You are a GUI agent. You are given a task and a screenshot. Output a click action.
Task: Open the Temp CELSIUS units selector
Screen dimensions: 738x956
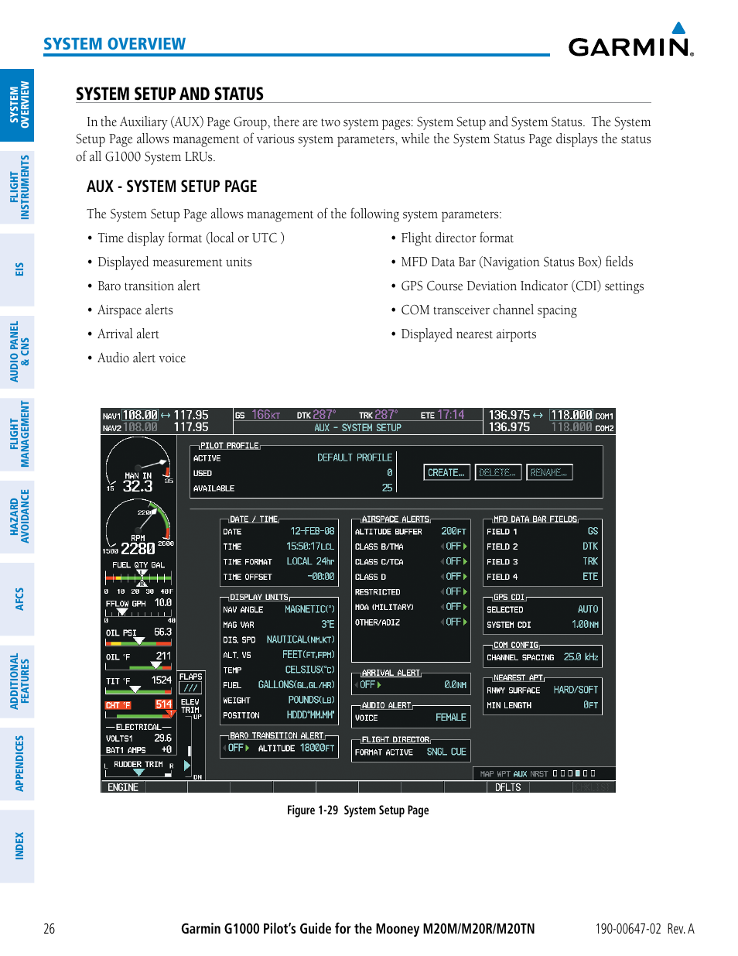[309, 670]
